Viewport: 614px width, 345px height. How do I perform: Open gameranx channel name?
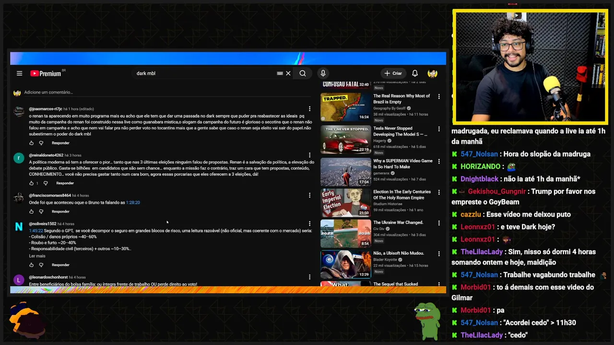381,173
